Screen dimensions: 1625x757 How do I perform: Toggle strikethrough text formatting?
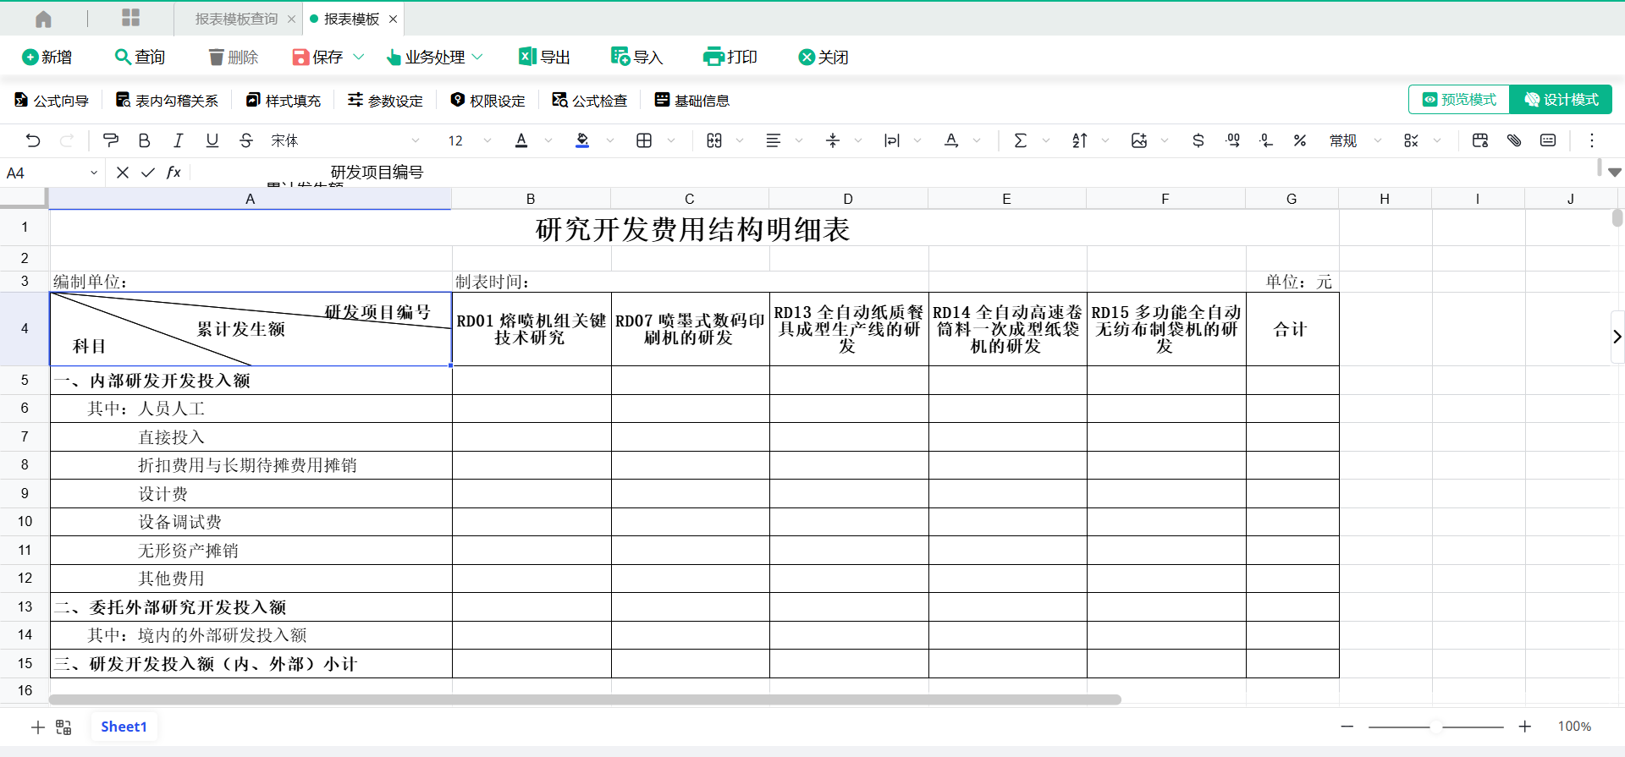[245, 140]
